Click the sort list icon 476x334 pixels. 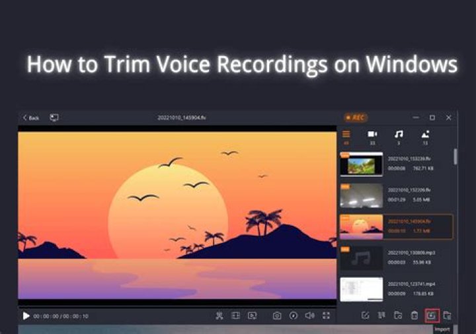coord(381,316)
